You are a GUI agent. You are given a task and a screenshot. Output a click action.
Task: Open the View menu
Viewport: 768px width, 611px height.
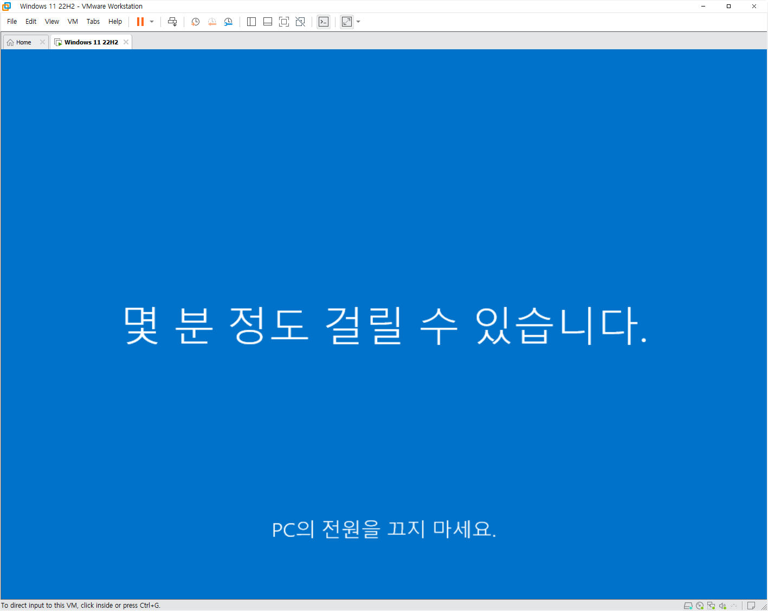[x=52, y=22]
